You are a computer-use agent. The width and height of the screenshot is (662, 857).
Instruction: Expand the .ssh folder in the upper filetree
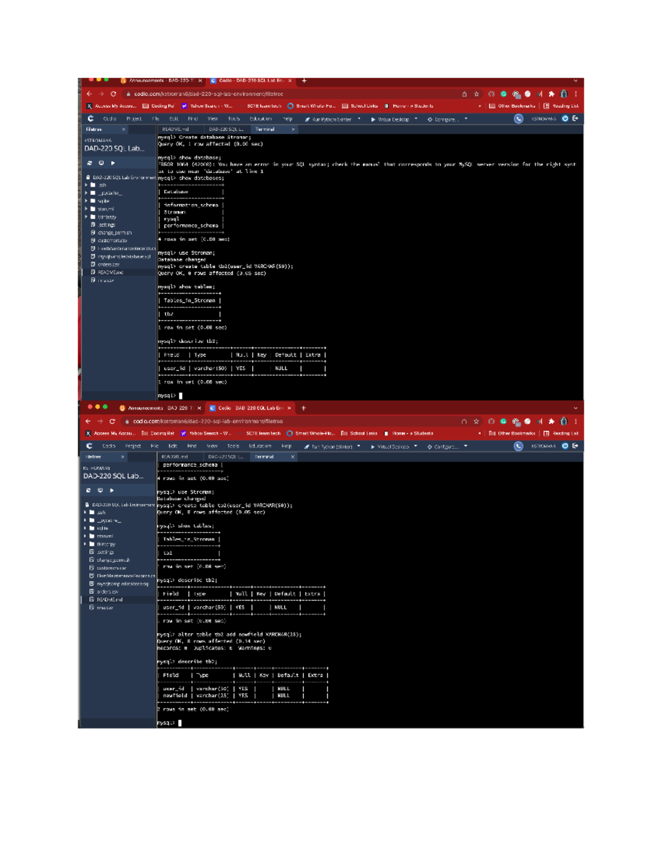tap(87, 185)
